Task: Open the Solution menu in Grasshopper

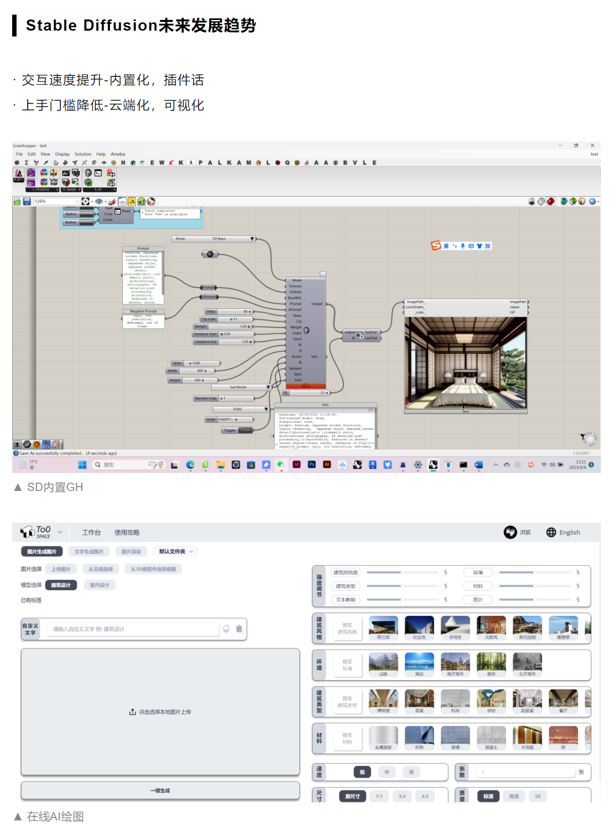Action: [83, 154]
